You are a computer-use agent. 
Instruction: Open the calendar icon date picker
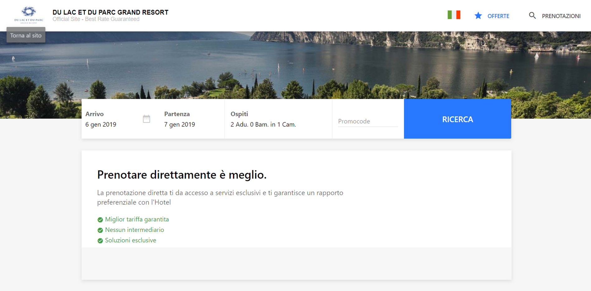tap(146, 119)
